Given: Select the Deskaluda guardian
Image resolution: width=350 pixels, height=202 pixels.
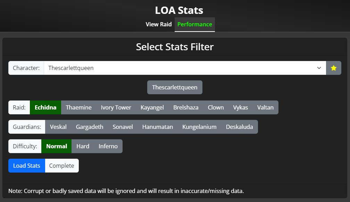Looking at the screenshot, I should (x=240, y=127).
